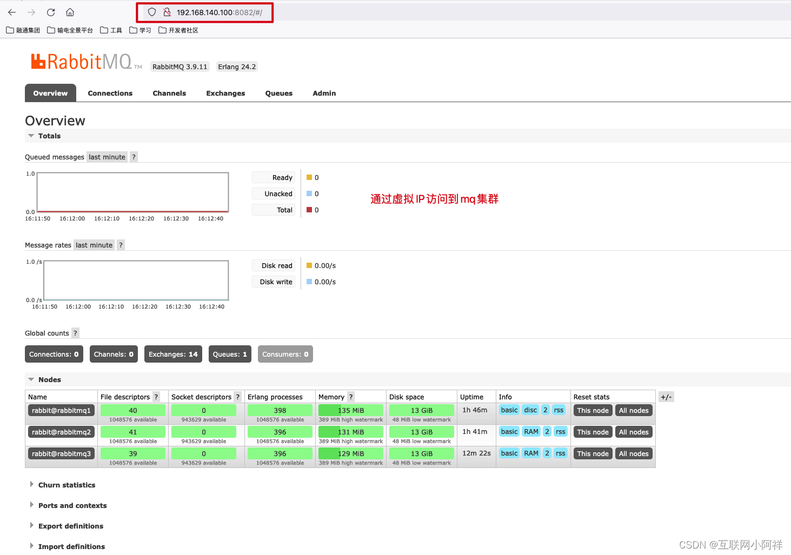Click the RabbitMQ 3.9.11 version label
Image resolution: width=791 pixels, height=555 pixels.
coord(180,66)
